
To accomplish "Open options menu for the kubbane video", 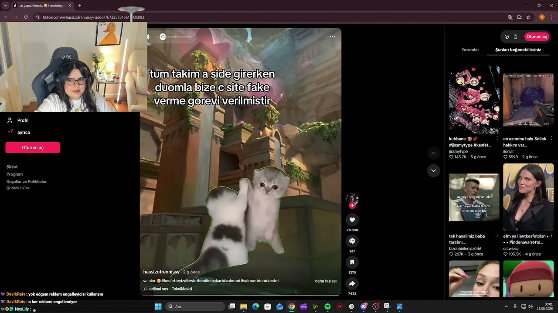I will [497, 139].
